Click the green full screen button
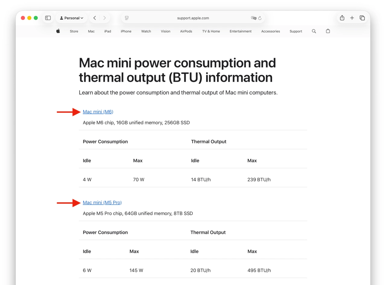The image size is (386, 285). (x=36, y=18)
